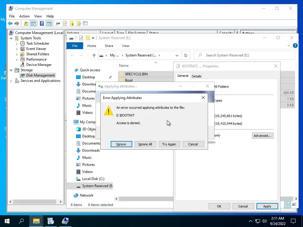This screenshot has height=227, width=303.
Task: Switch to Details tab in Properties dialog
Action: click(196, 76)
